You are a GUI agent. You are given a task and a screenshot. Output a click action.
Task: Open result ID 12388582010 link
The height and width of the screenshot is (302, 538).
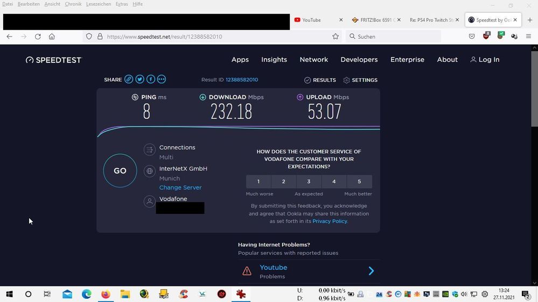(242, 80)
